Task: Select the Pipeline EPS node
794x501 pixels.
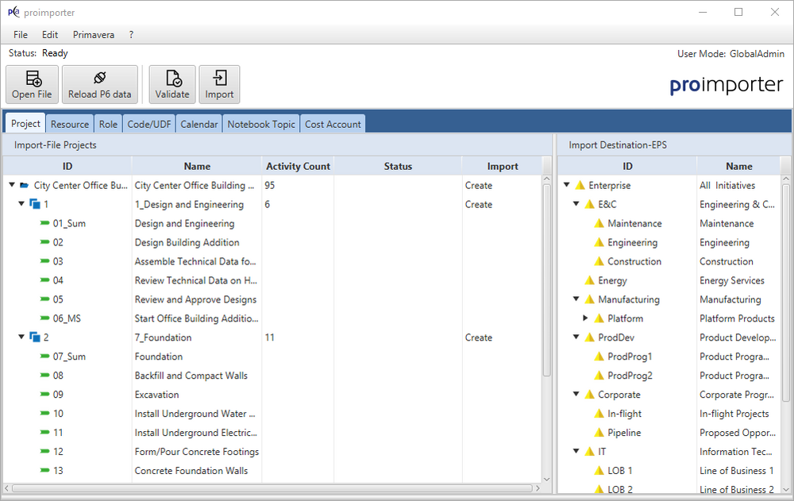Action: [624, 434]
